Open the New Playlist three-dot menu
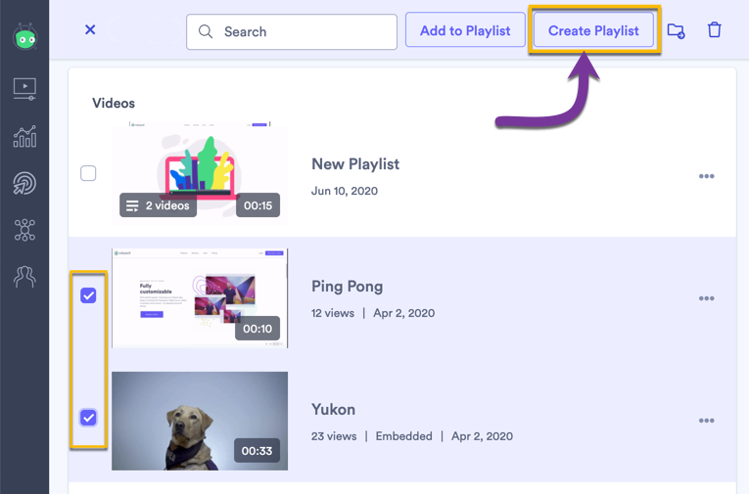Image resolution: width=749 pixels, height=494 pixels. coord(707,176)
